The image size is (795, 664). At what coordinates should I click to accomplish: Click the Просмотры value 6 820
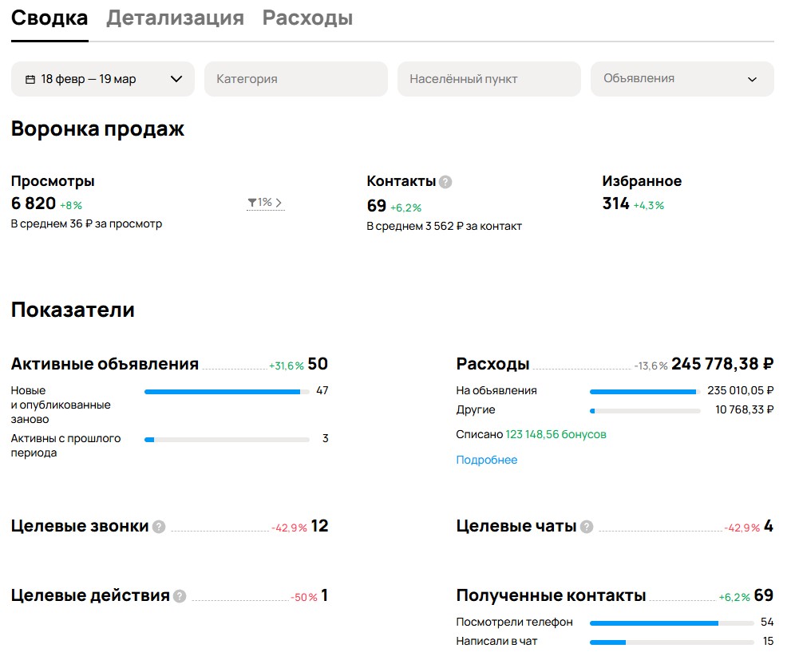[34, 204]
